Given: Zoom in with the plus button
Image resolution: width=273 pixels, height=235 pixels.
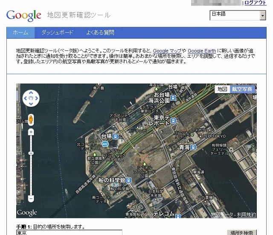Looking at the screenshot, I should (x=31, y=132).
